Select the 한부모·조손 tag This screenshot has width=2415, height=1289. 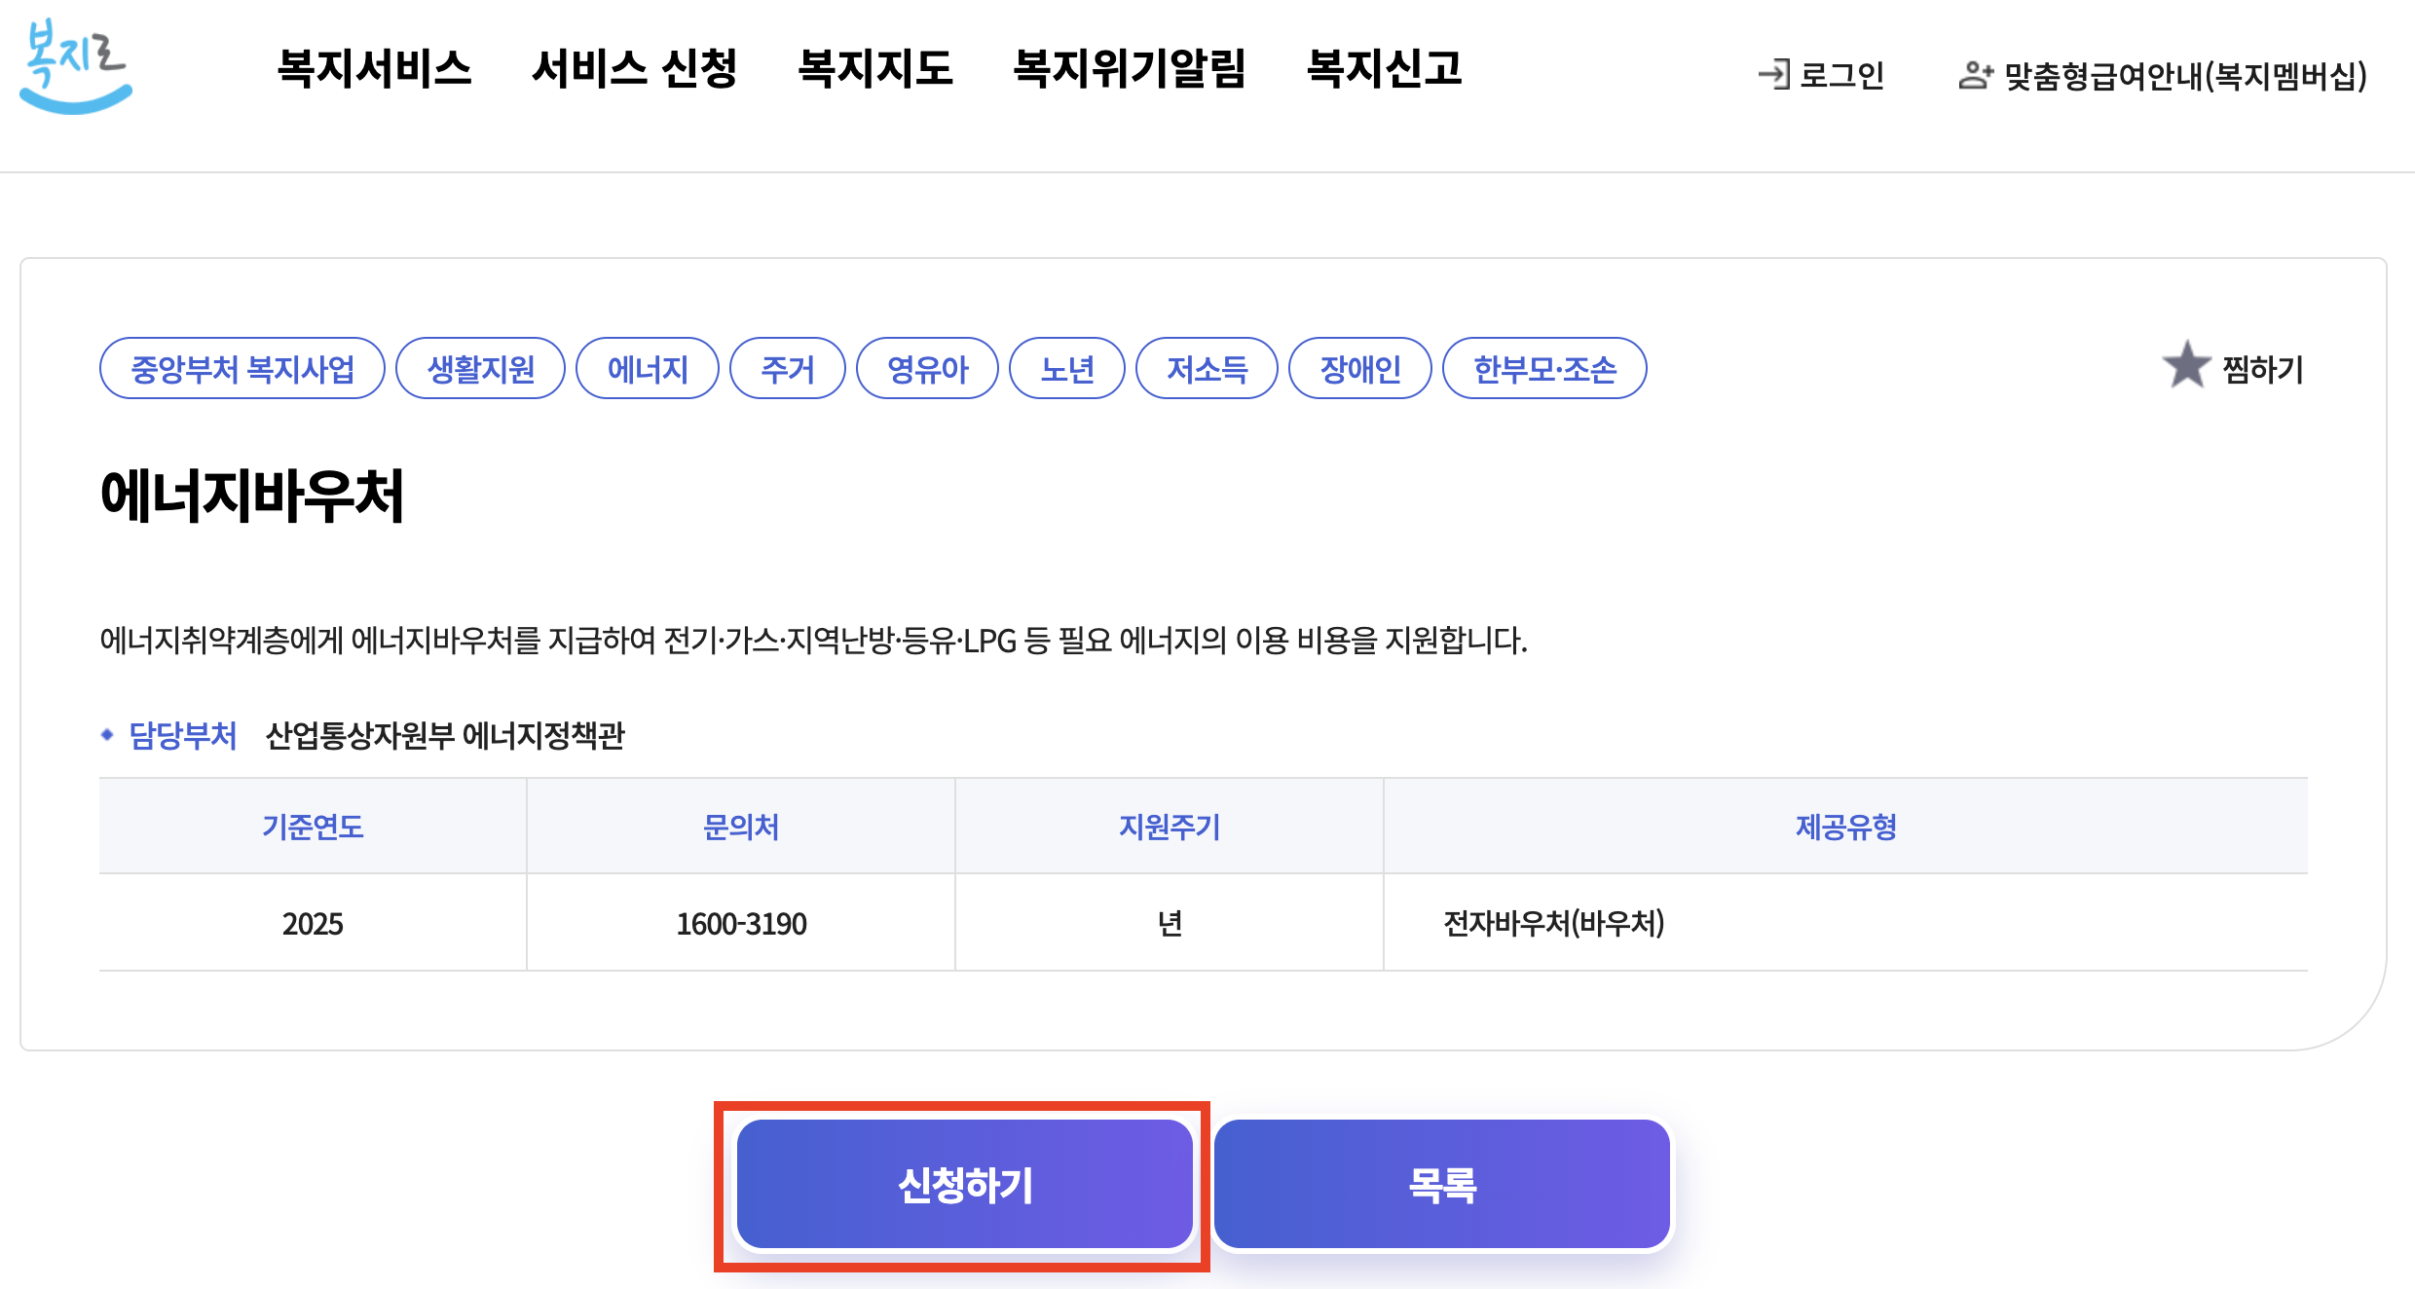[1544, 369]
